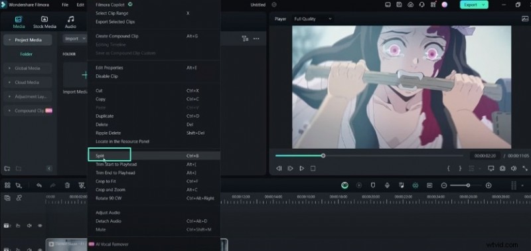Viewport: 531px width, 251px height.
Task: Add marker with shield icon
Action: pos(373,185)
